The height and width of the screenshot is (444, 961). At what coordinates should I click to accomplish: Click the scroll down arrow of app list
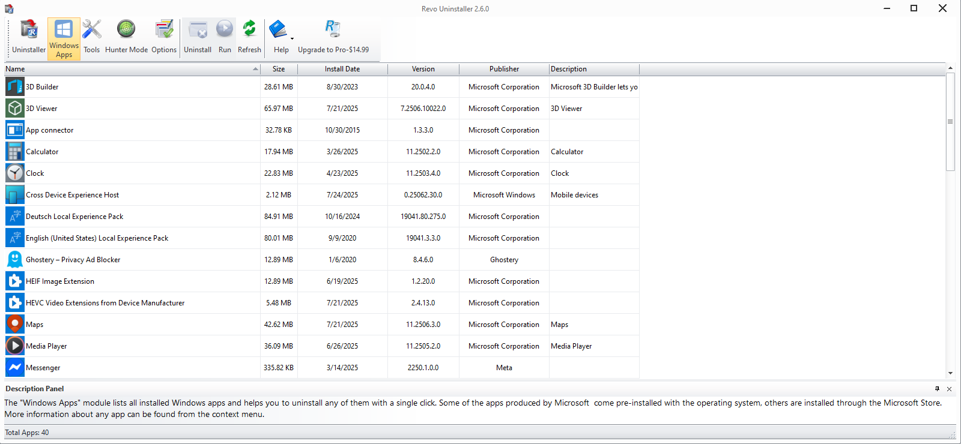[x=950, y=373]
